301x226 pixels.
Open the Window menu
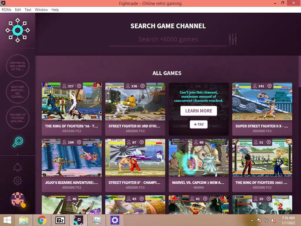(41, 10)
